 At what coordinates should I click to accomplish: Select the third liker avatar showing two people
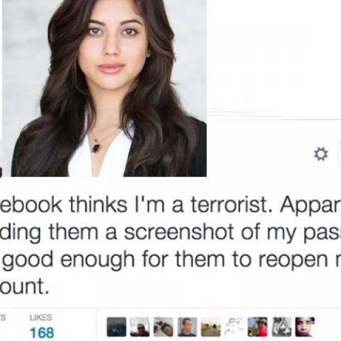click(164, 327)
